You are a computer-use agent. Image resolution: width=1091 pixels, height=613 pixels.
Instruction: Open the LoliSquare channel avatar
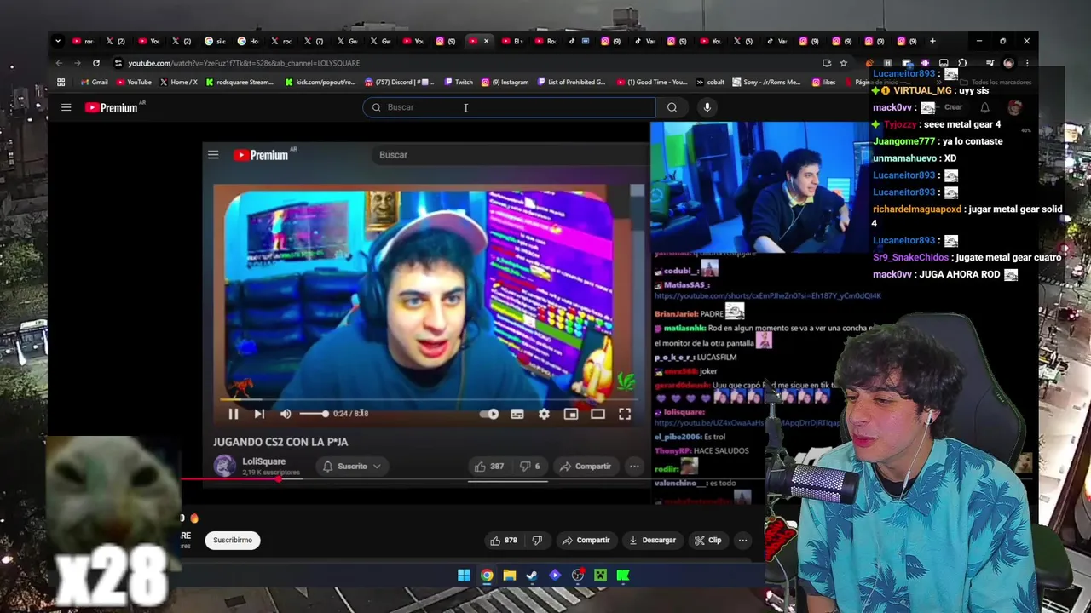(224, 466)
